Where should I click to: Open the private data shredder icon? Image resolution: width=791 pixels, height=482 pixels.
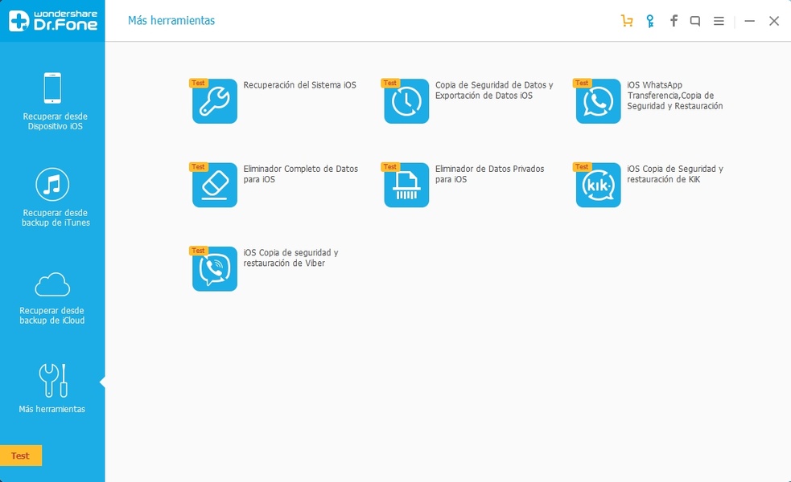pyautogui.click(x=406, y=185)
